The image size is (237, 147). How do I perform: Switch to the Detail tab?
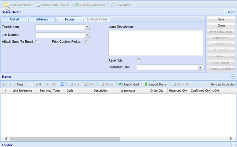coord(15,19)
